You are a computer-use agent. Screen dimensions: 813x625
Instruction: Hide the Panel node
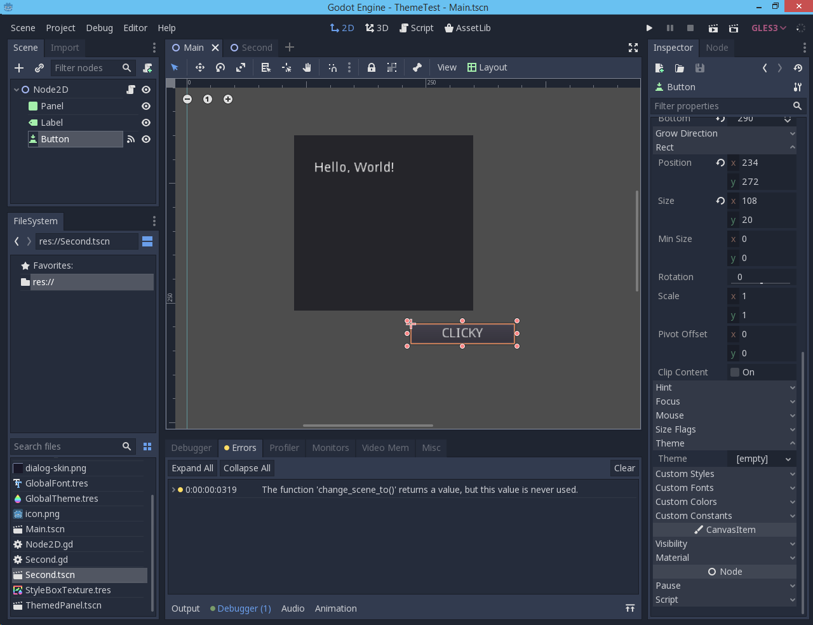tap(145, 106)
